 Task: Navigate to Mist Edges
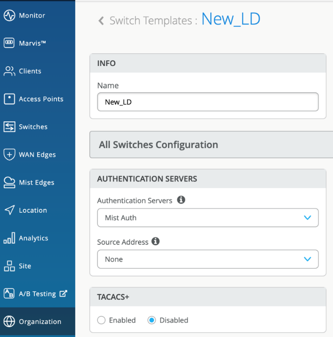[x=36, y=183]
